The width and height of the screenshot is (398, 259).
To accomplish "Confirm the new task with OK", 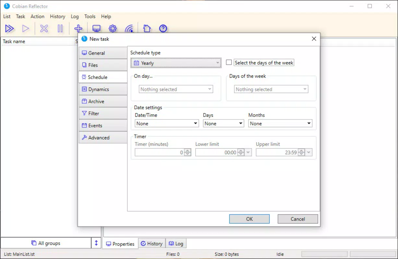I will pyautogui.click(x=249, y=219).
